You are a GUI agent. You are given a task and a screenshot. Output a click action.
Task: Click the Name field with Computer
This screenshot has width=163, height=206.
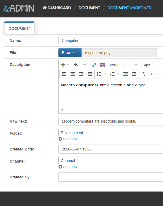111,41
